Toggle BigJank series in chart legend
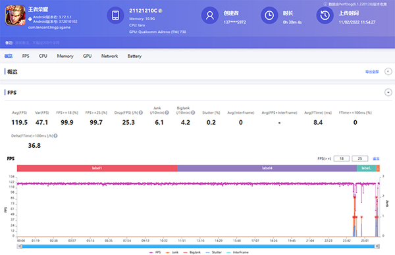The image size is (395, 255). pos(192,252)
